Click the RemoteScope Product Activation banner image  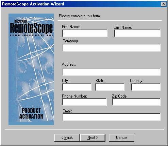pyautogui.click(x=31, y=69)
